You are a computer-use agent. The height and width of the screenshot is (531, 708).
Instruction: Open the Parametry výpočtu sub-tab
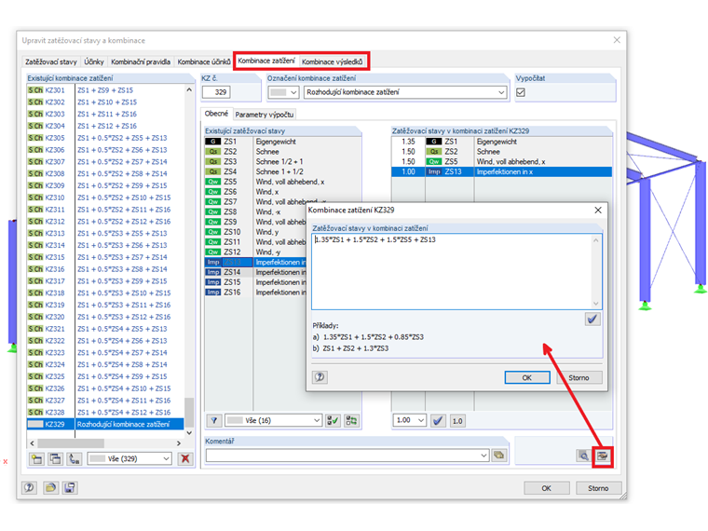[x=265, y=115]
